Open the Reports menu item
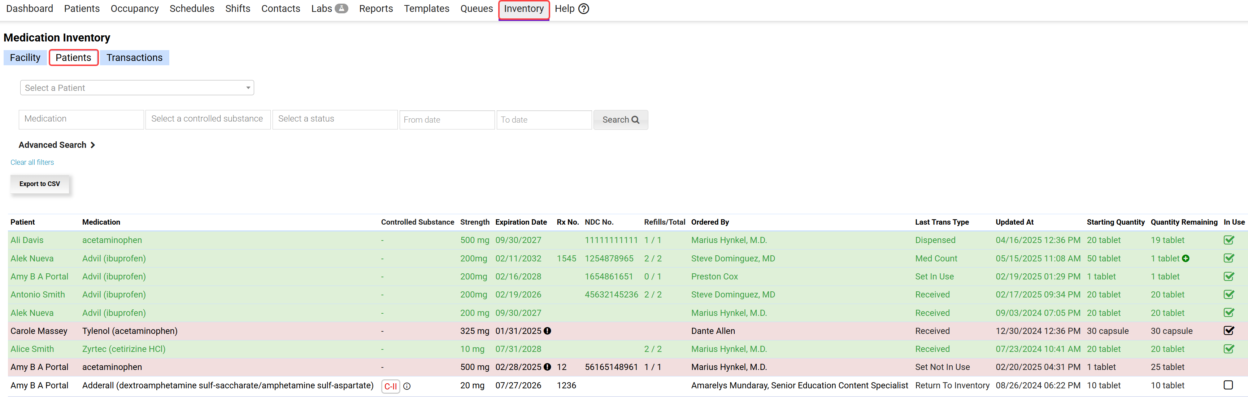The image size is (1248, 397). coord(376,8)
